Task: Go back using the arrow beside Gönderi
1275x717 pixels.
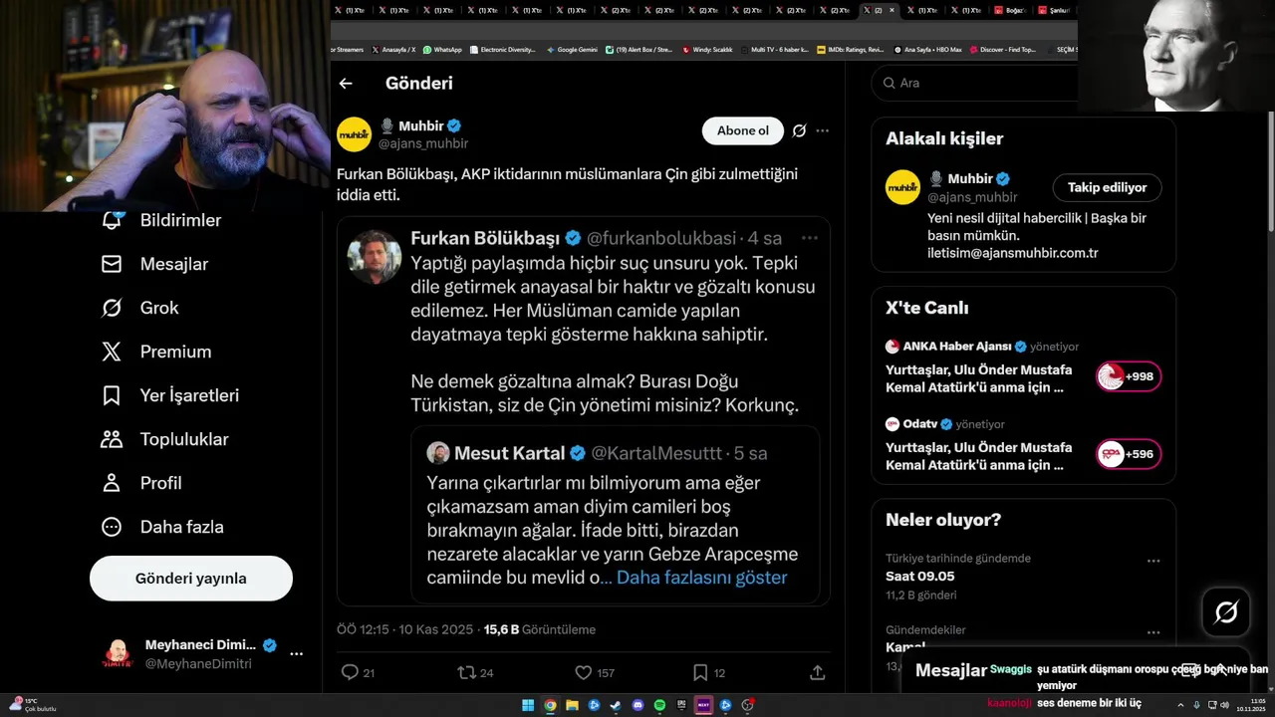Action: (x=346, y=84)
